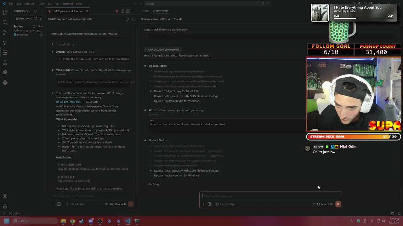
Task: Open the Copilot status bar icon
Action: pos(392,214)
